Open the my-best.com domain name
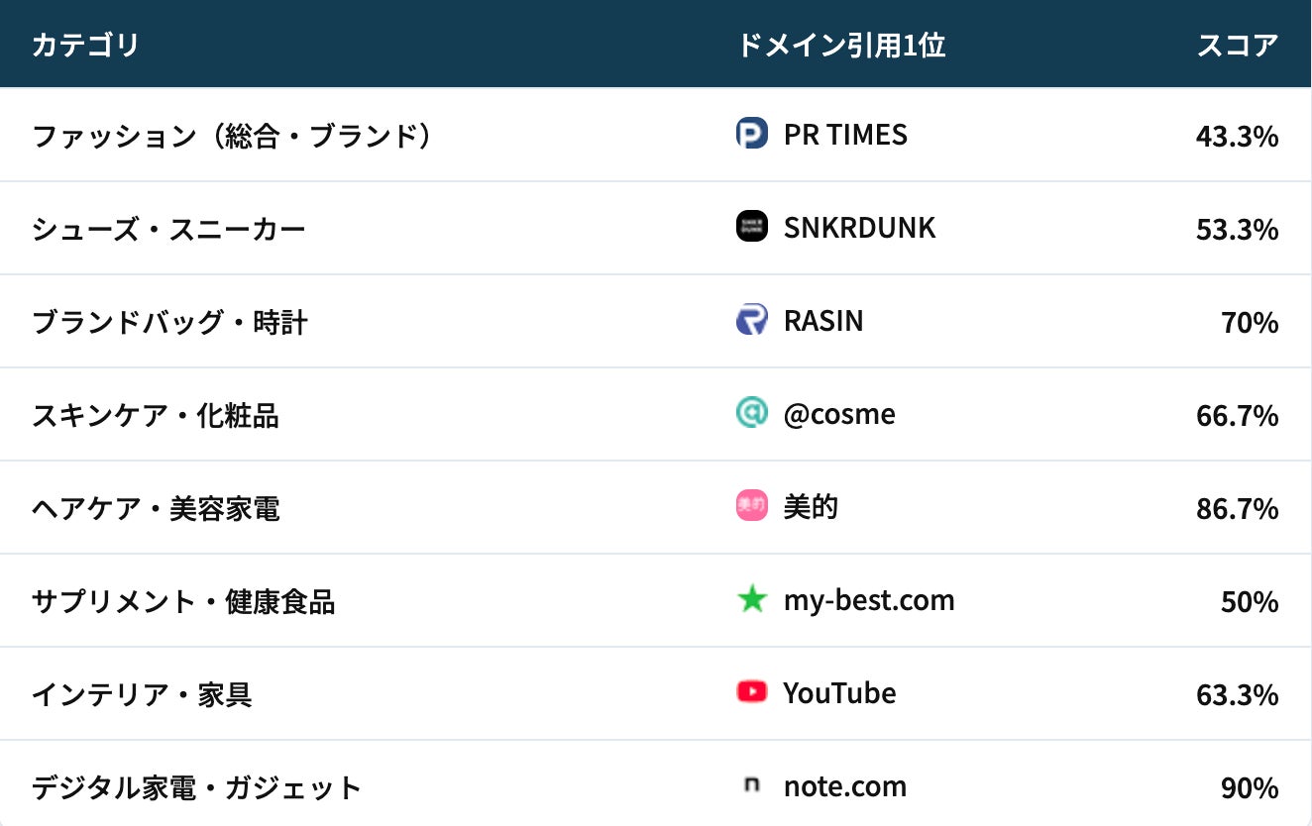1312x826 pixels. pos(869,600)
